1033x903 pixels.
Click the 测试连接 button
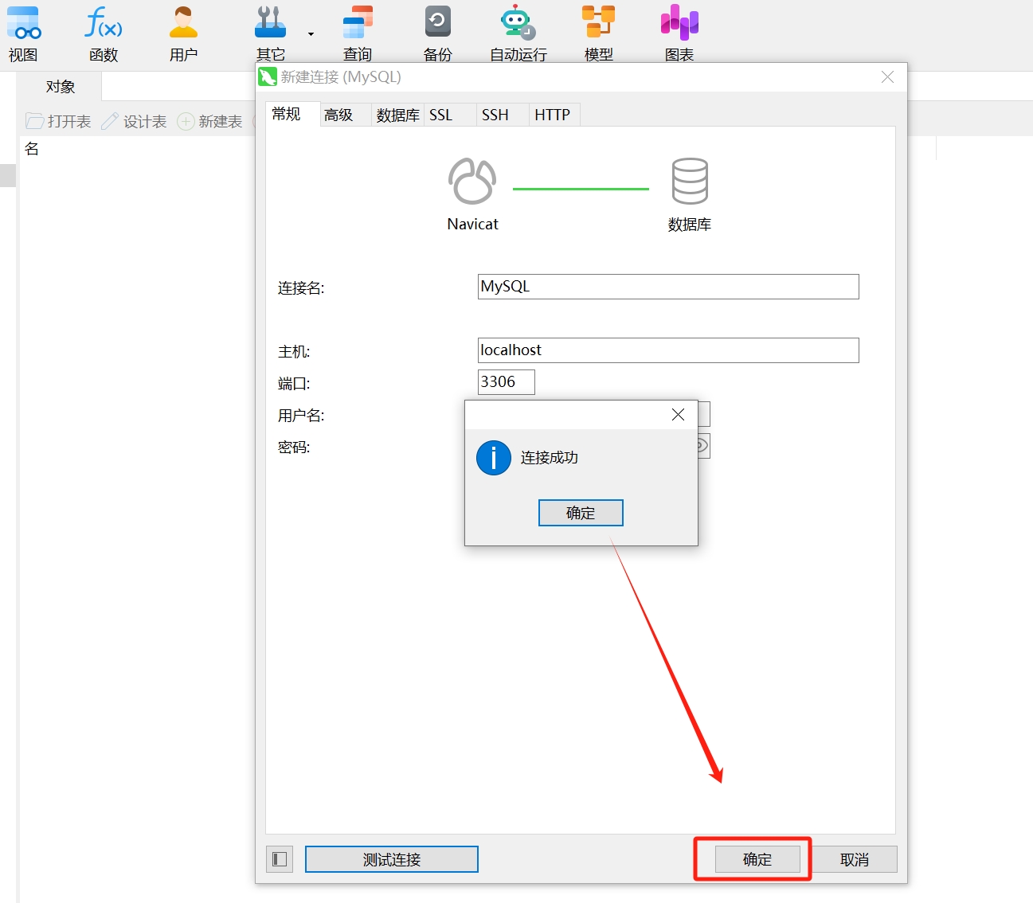point(391,859)
